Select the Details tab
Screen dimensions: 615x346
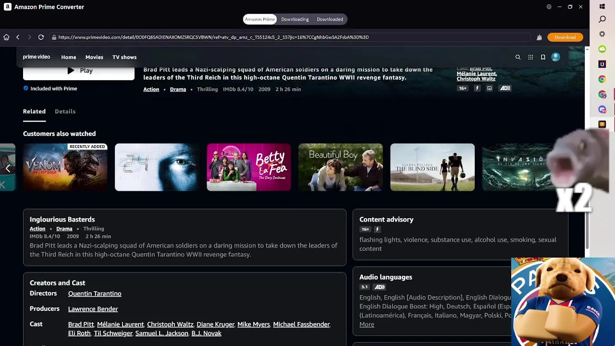click(65, 111)
